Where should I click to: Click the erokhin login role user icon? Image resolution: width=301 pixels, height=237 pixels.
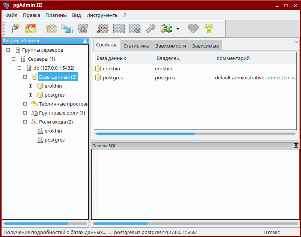coord(40,131)
